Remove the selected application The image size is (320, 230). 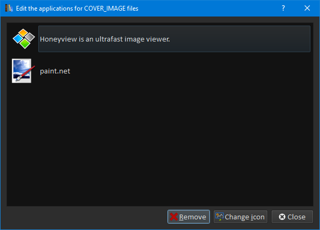[189, 217]
